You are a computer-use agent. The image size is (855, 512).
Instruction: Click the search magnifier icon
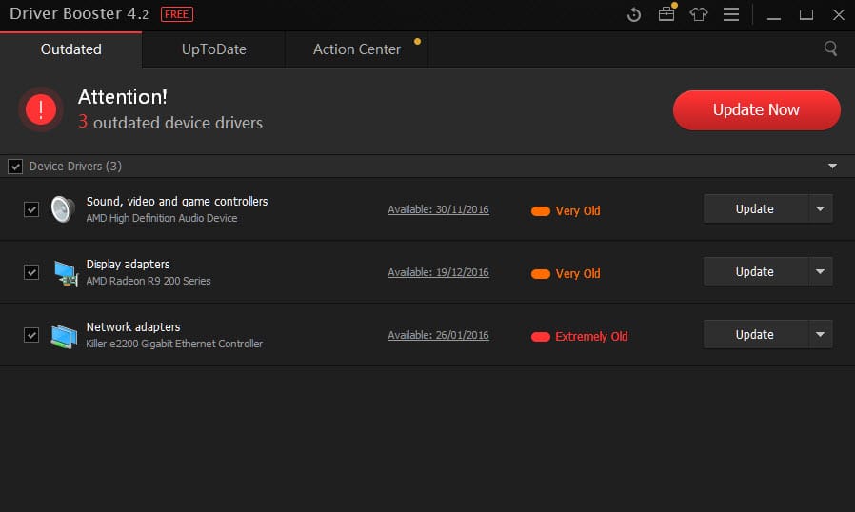pyautogui.click(x=831, y=49)
